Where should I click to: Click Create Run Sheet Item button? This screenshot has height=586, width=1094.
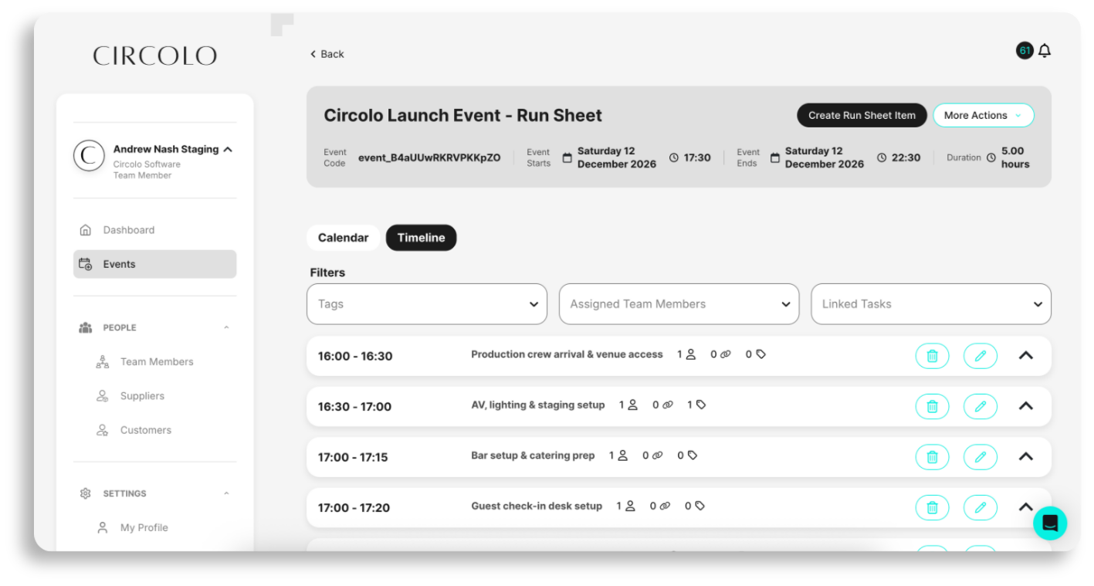point(861,115)
